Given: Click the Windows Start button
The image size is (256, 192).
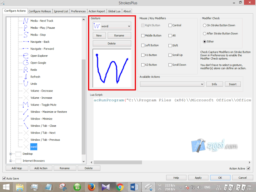Looking at the screenshot, I should [6, 187].
